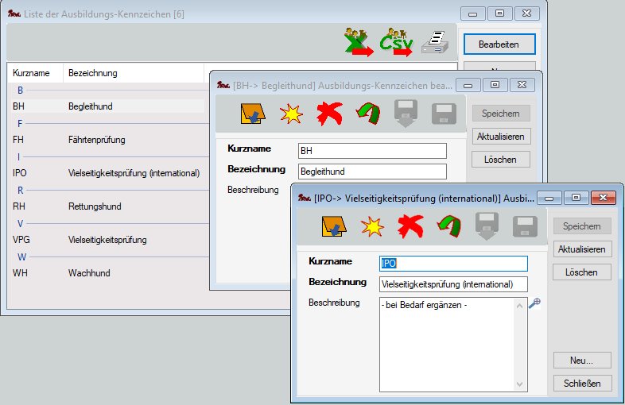The width and height of the screenshot is (625, 405).
Task: Click the orange load icon in BH window toolbar
Action: (x=251, y=114)
